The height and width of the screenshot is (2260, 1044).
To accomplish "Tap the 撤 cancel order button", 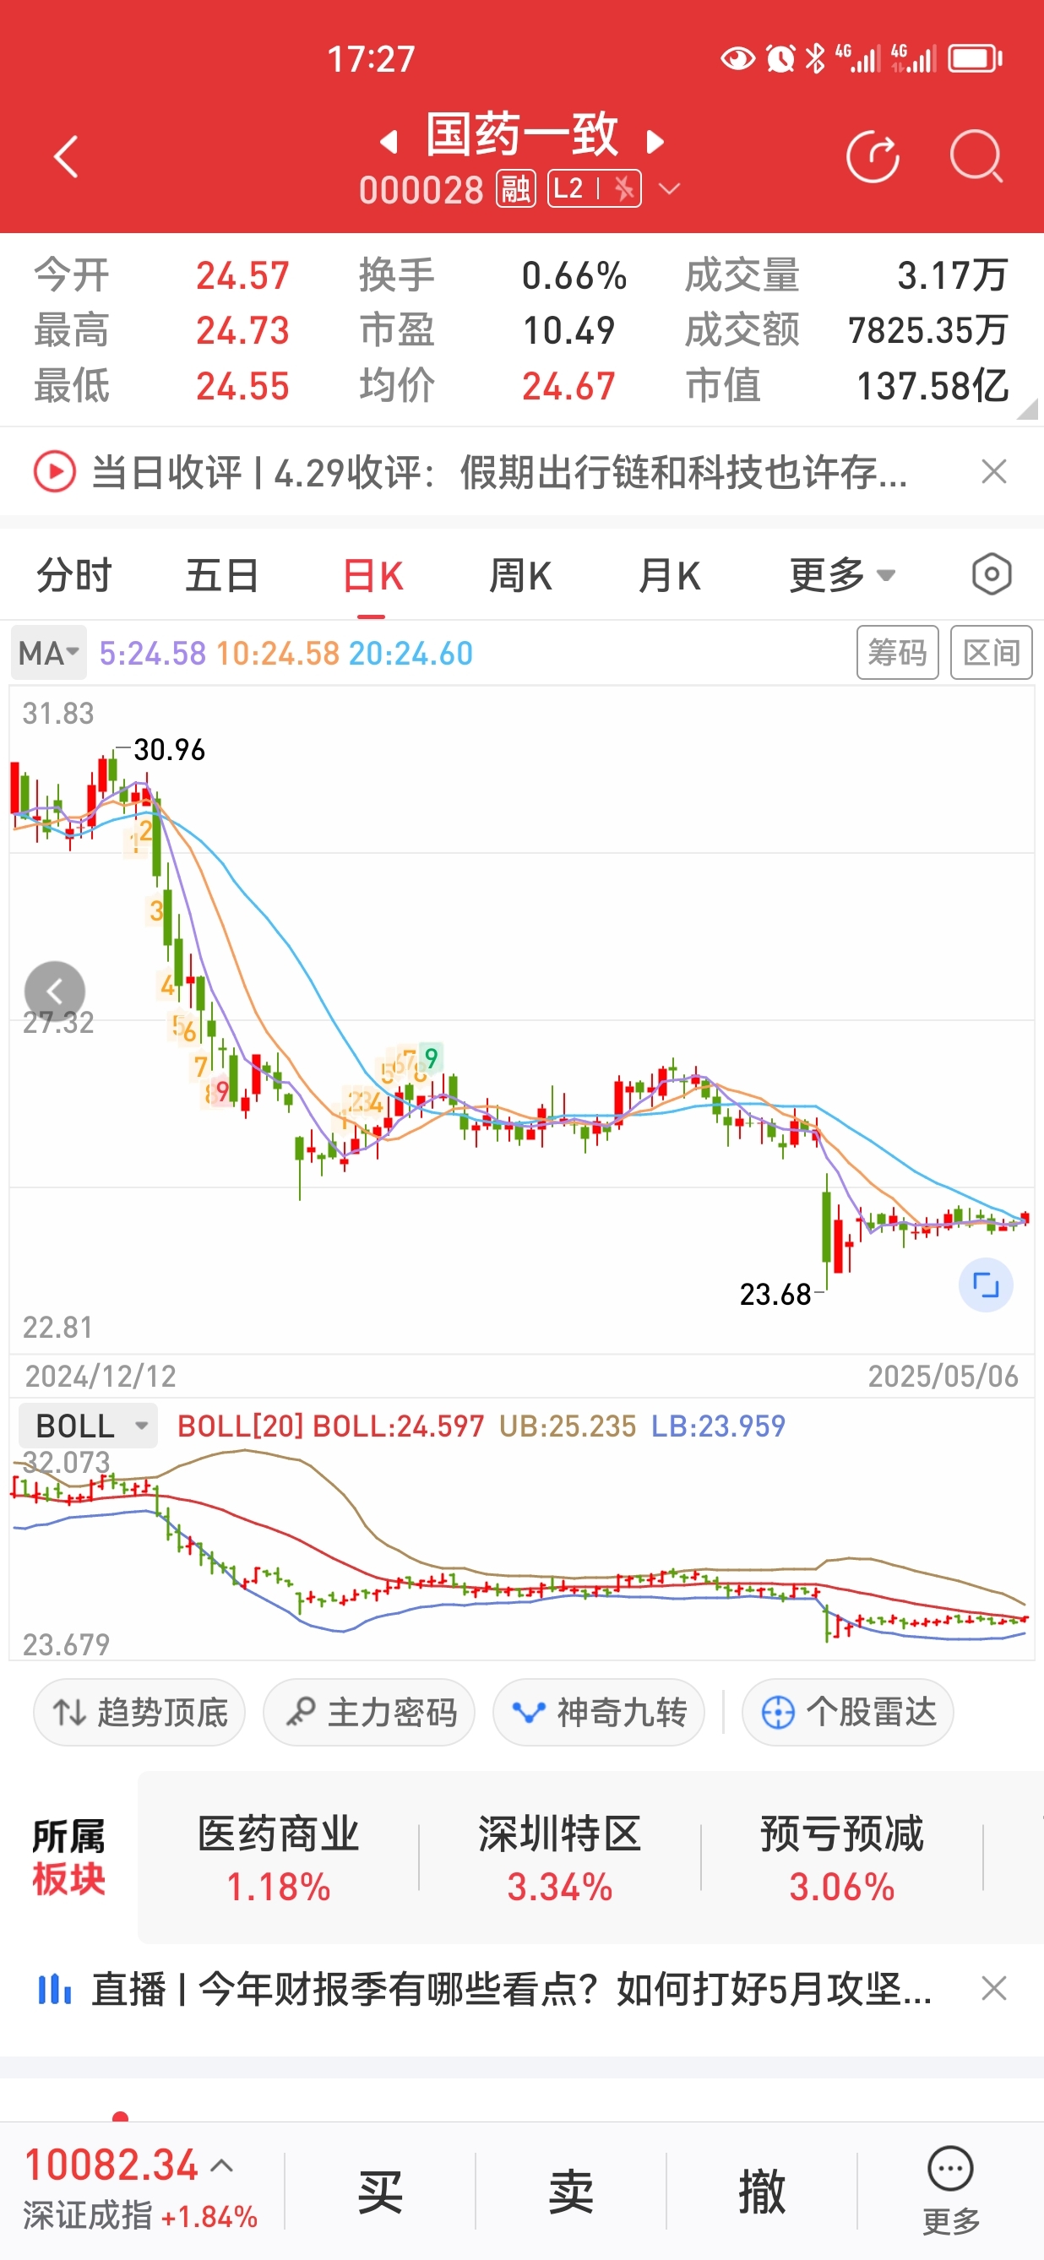I will pos(762,2191).
